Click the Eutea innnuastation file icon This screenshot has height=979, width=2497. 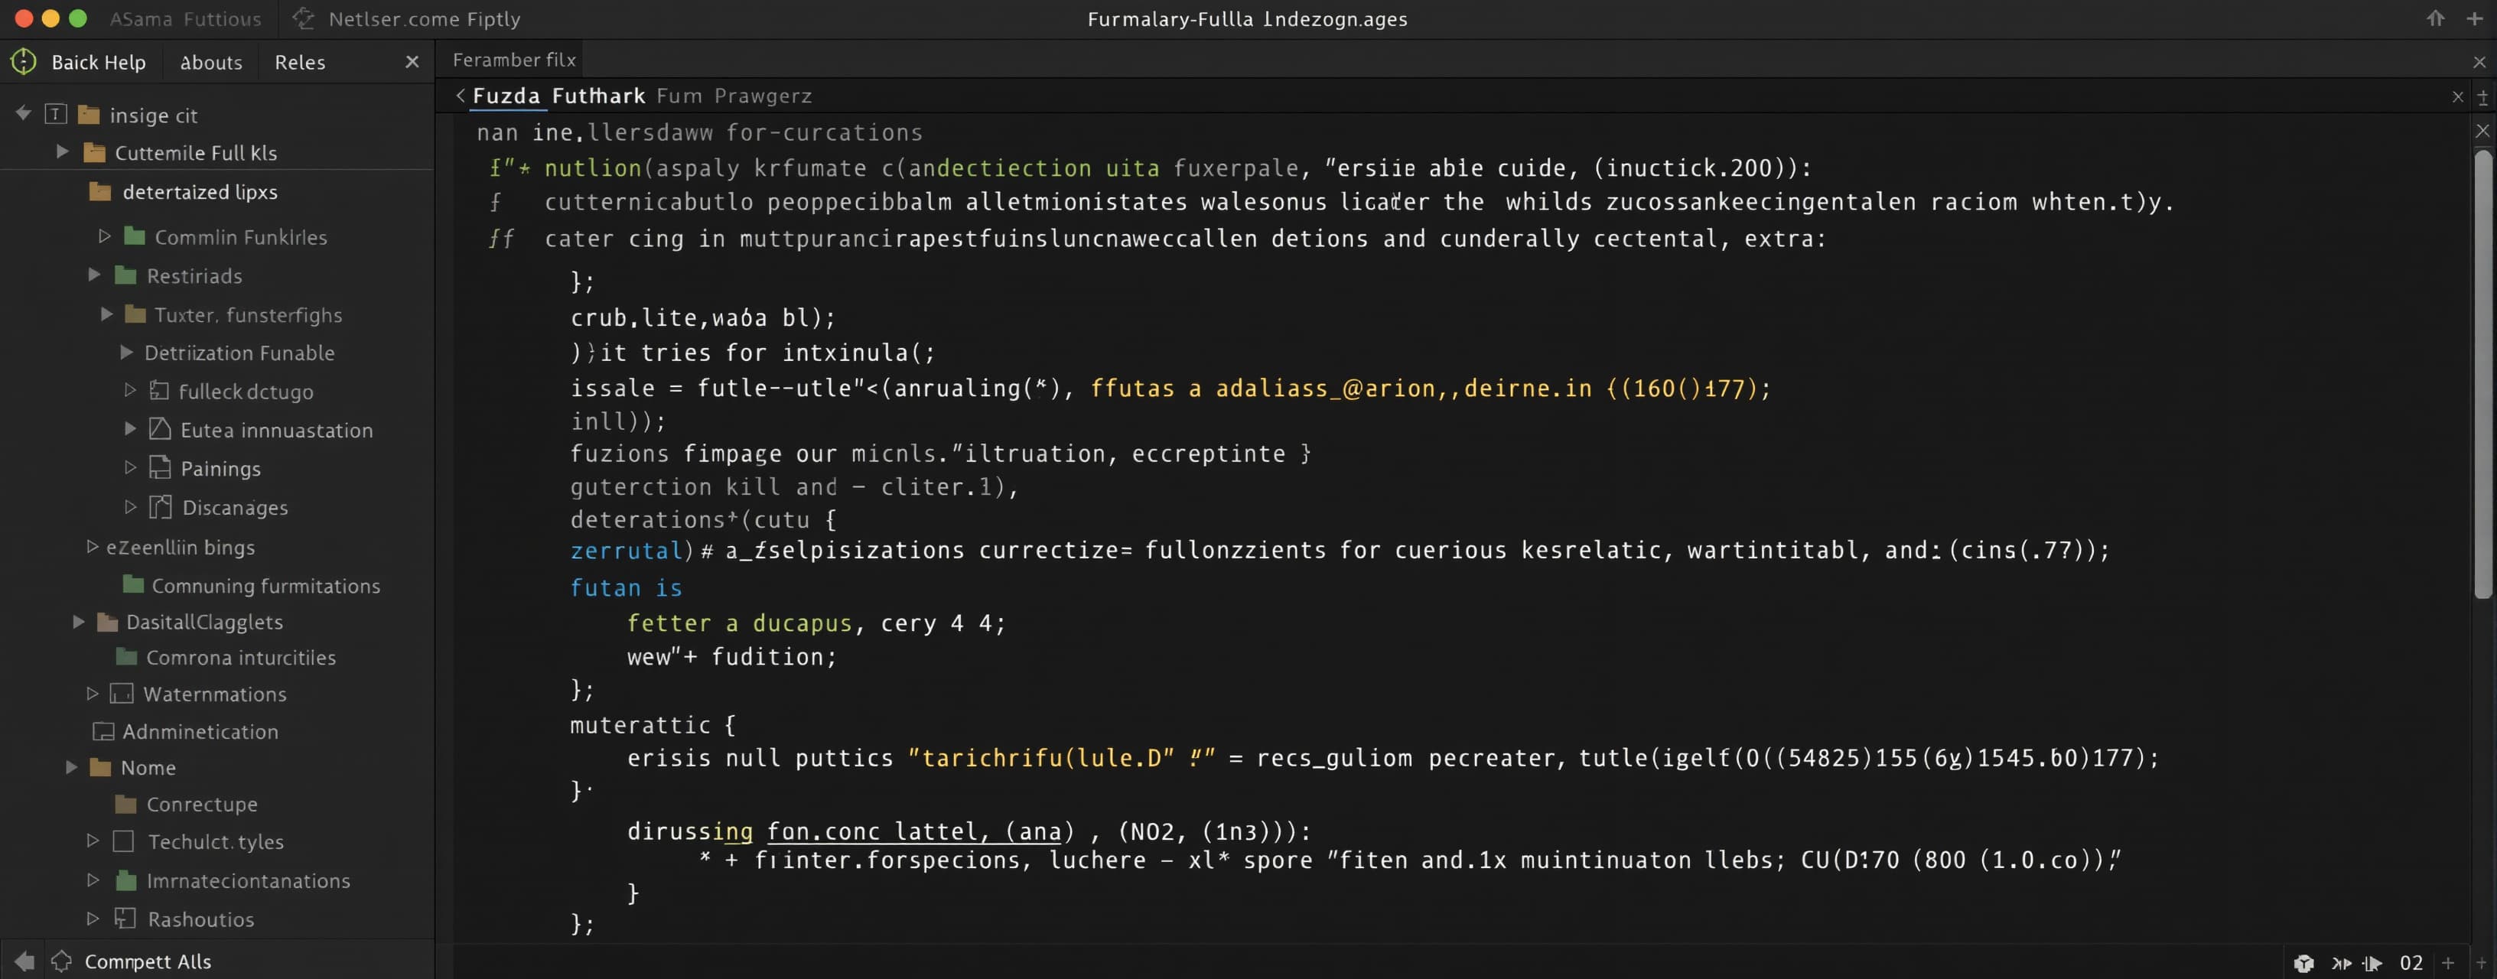coord(160,428)
